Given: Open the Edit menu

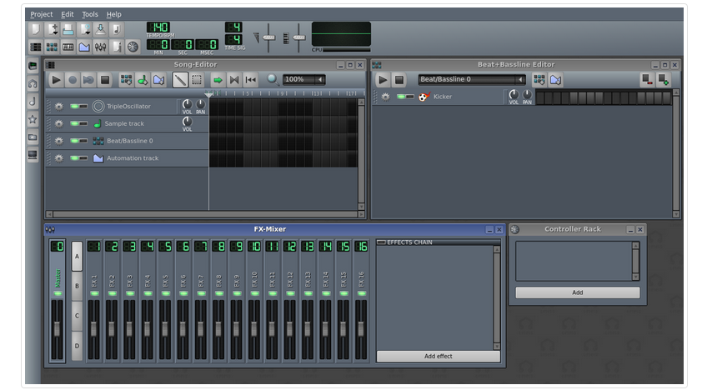Looking at the screenshot, I should coord(68,14).
